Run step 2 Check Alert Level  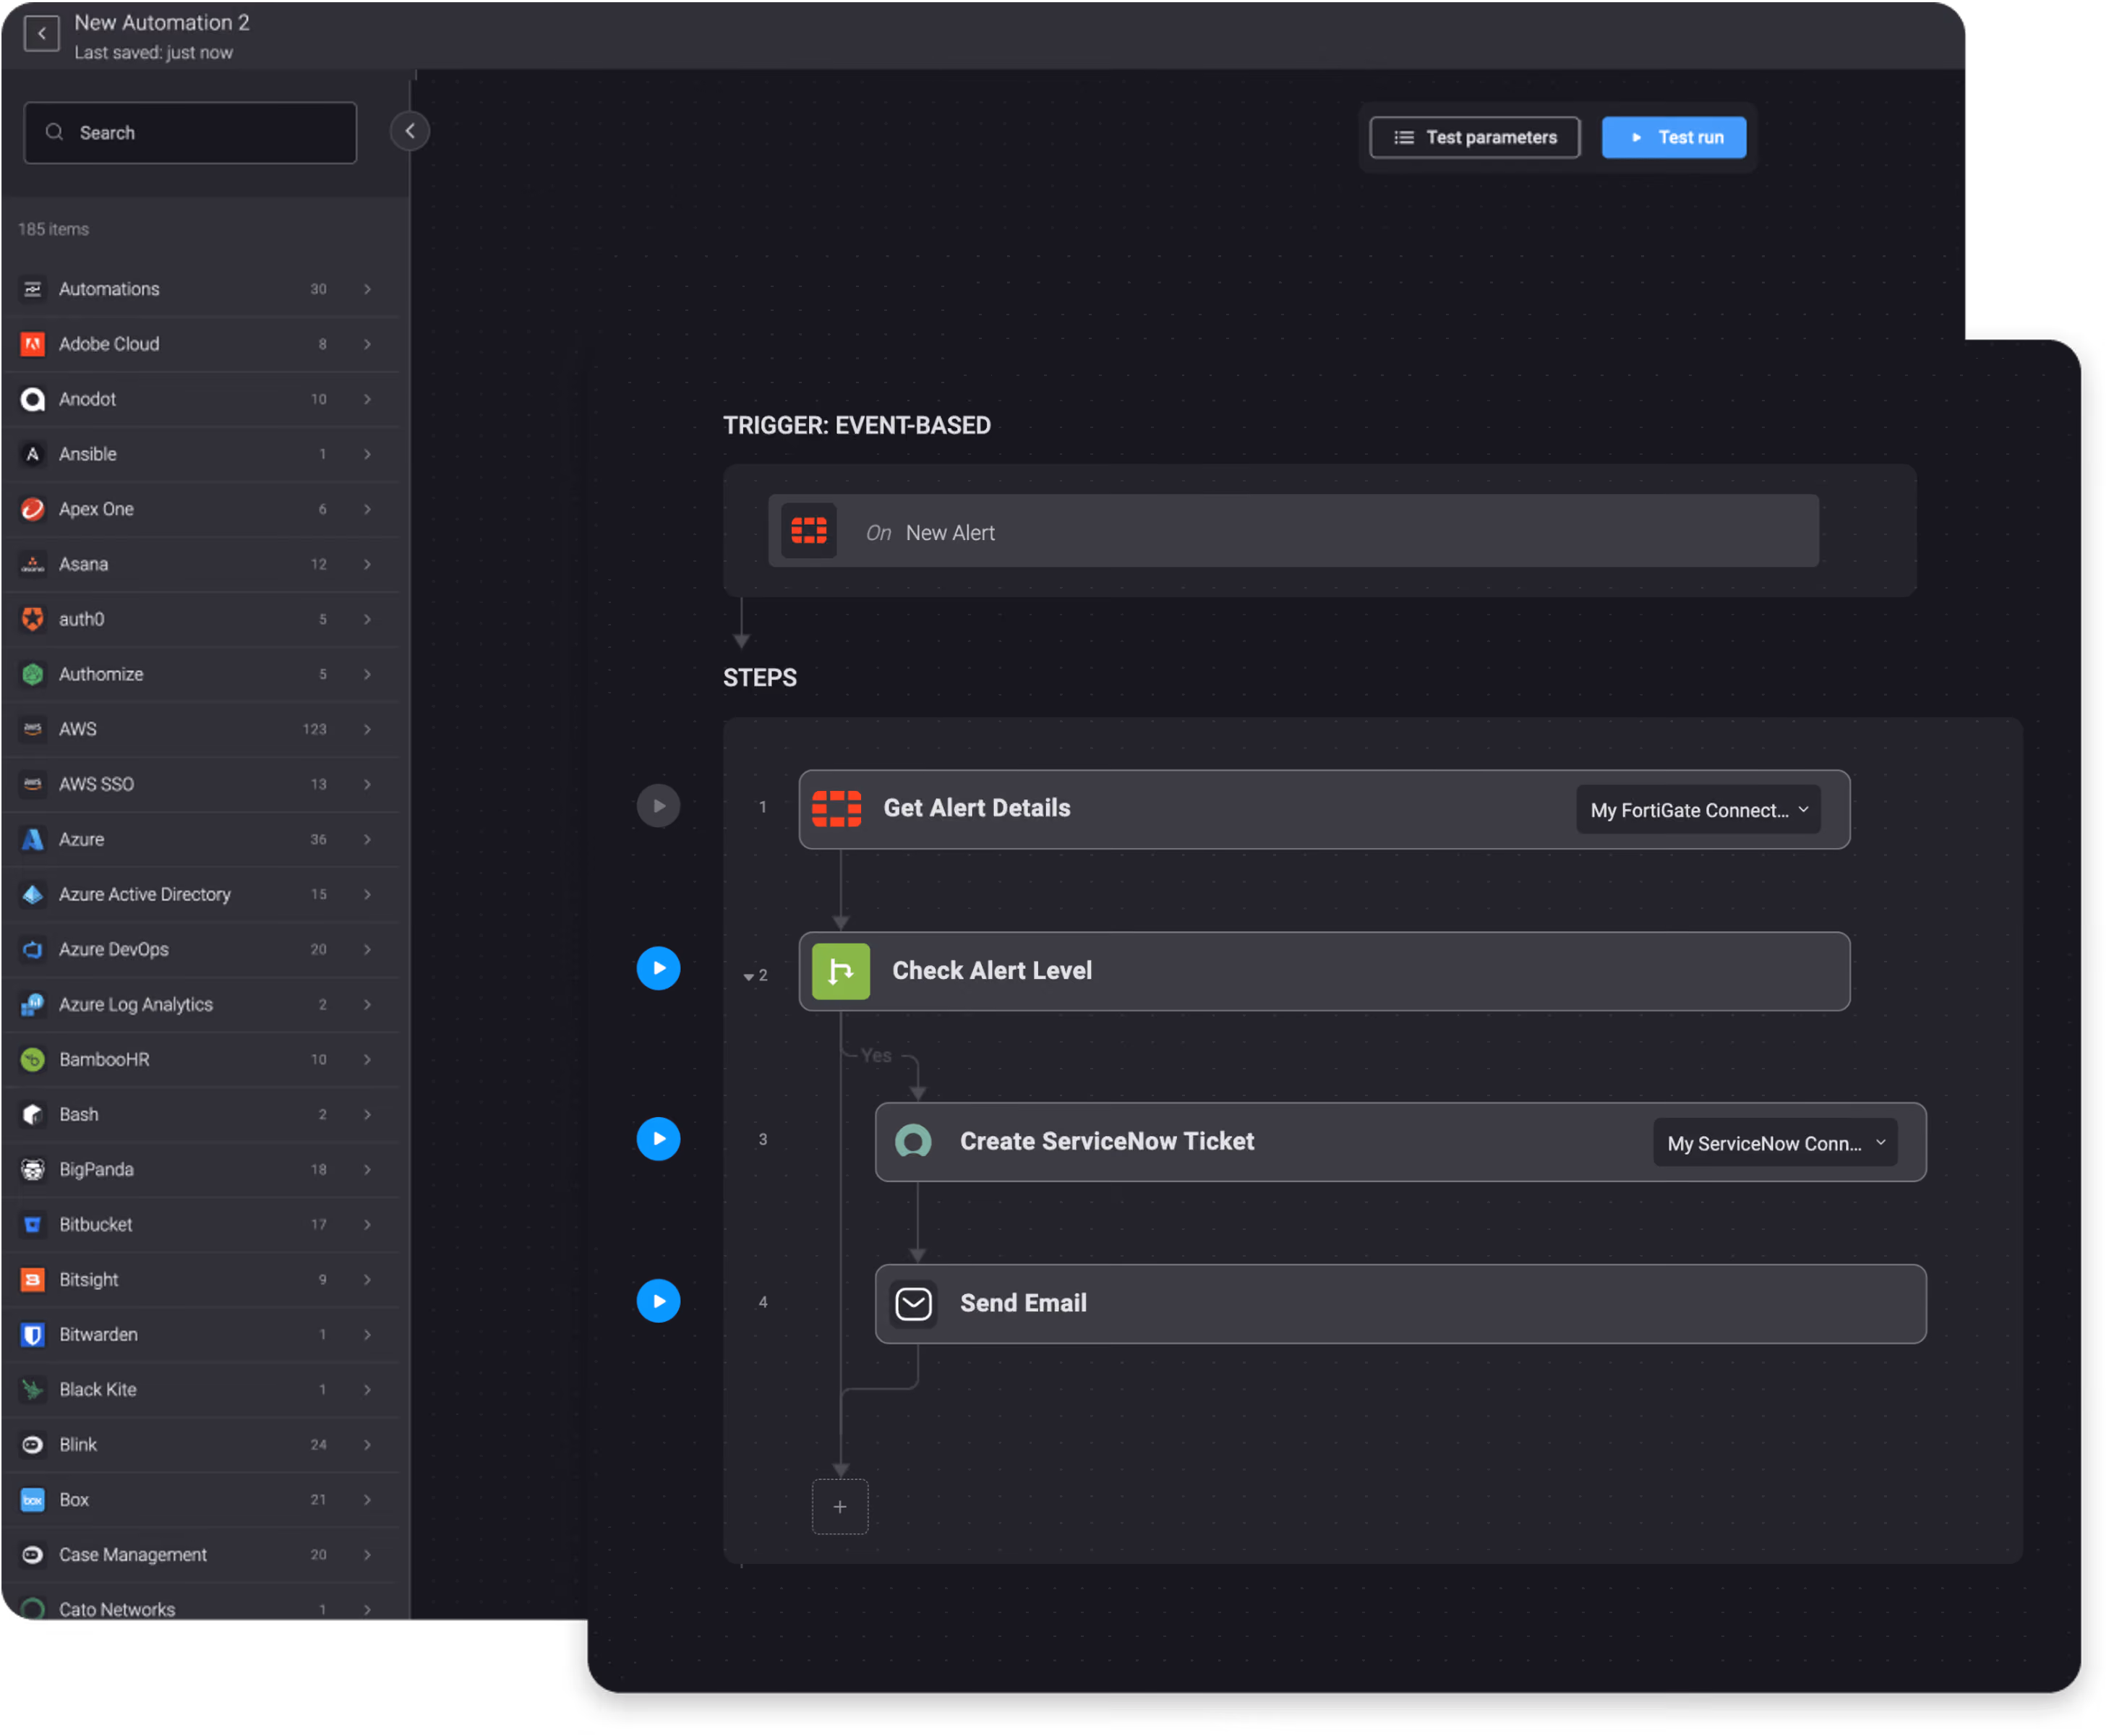click(x=659, y=968)
